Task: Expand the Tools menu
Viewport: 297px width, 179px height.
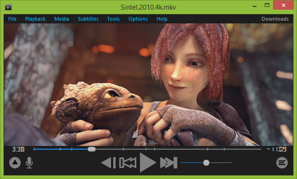Action: tap(113, 19)
